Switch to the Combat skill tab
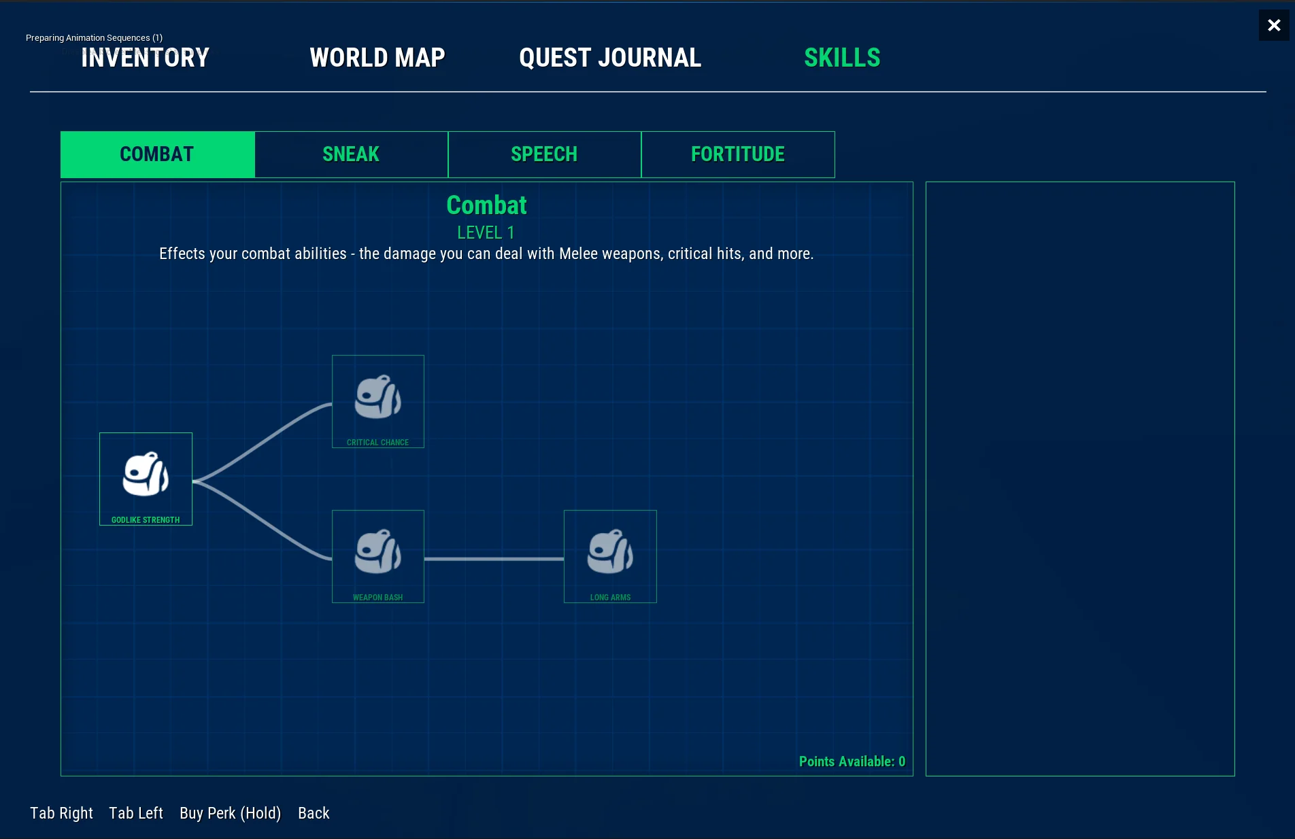Viewport: 1295px width, 839px height. pyautogui.click(x=158, y=154)
